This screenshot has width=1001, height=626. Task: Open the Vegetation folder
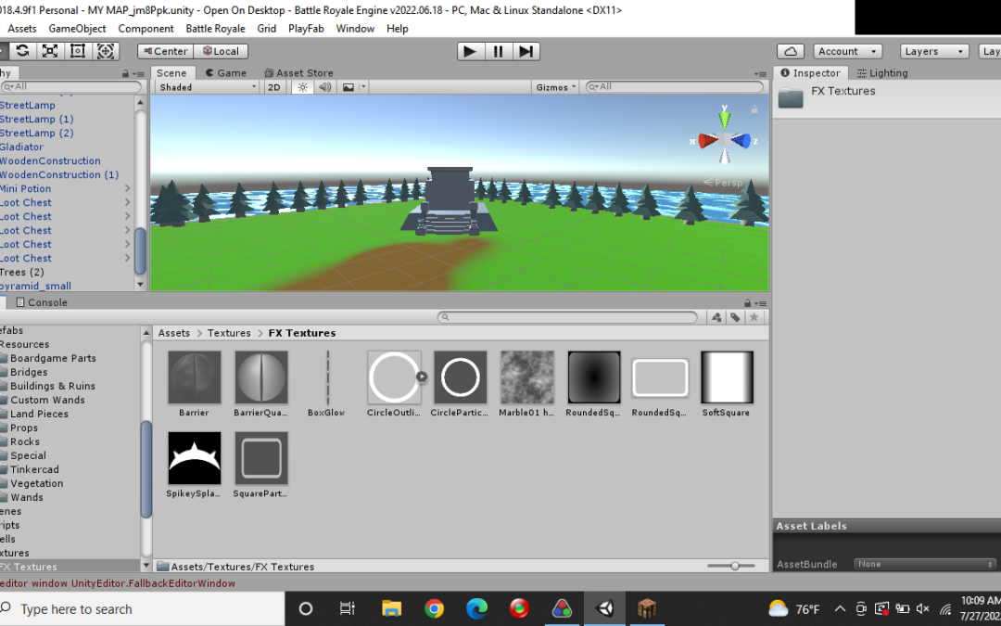37,483
